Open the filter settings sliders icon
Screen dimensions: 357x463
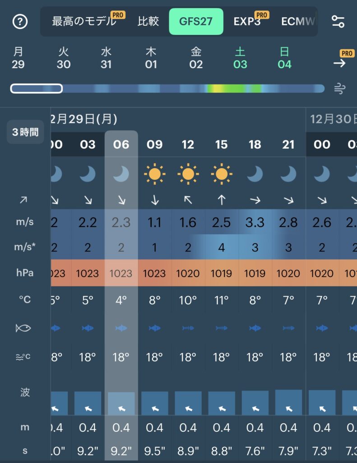(338, 21)
